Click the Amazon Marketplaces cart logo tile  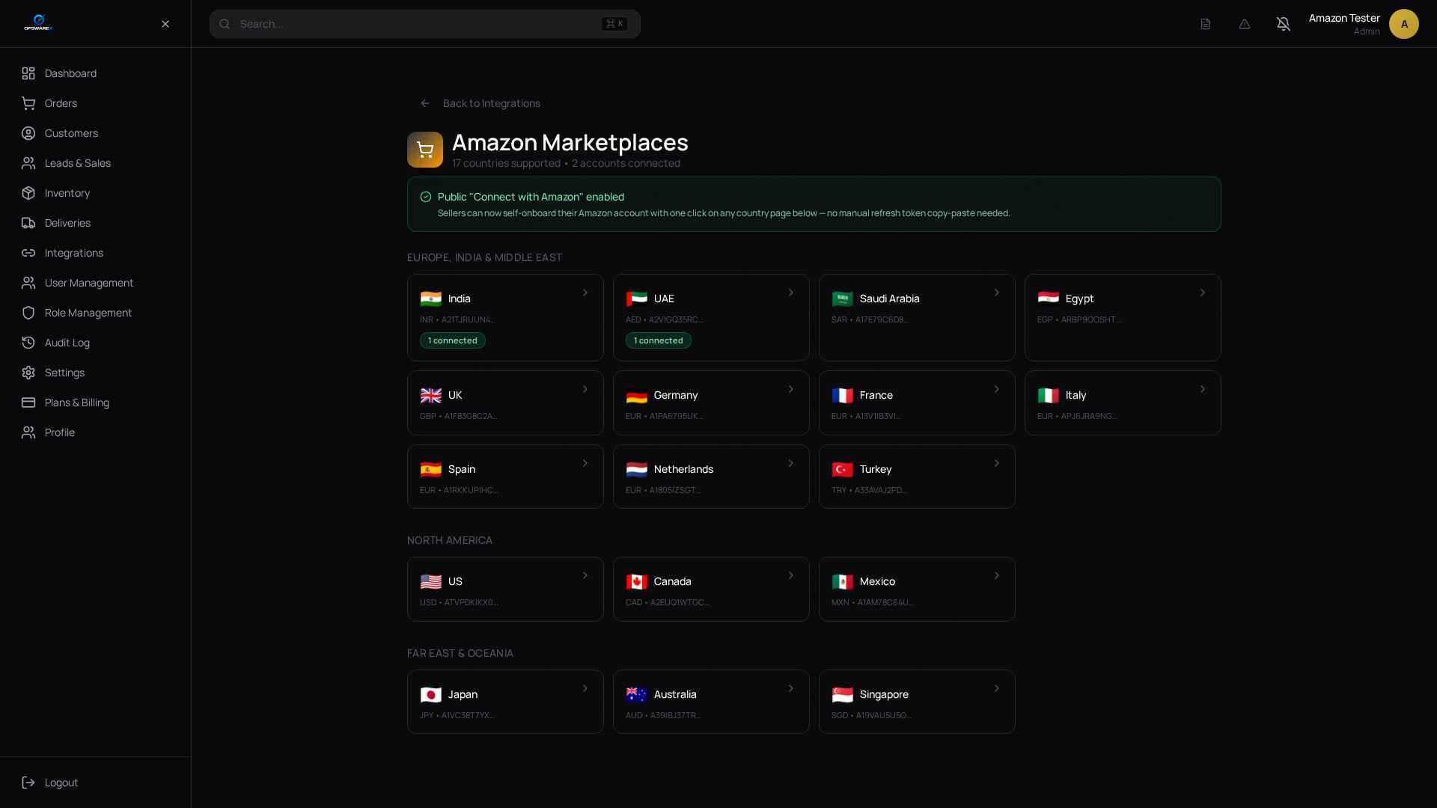(x=425, y=150)
